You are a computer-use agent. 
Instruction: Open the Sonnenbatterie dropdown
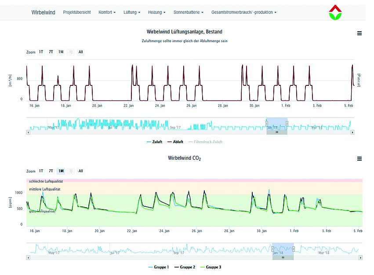tap(189, 12)
